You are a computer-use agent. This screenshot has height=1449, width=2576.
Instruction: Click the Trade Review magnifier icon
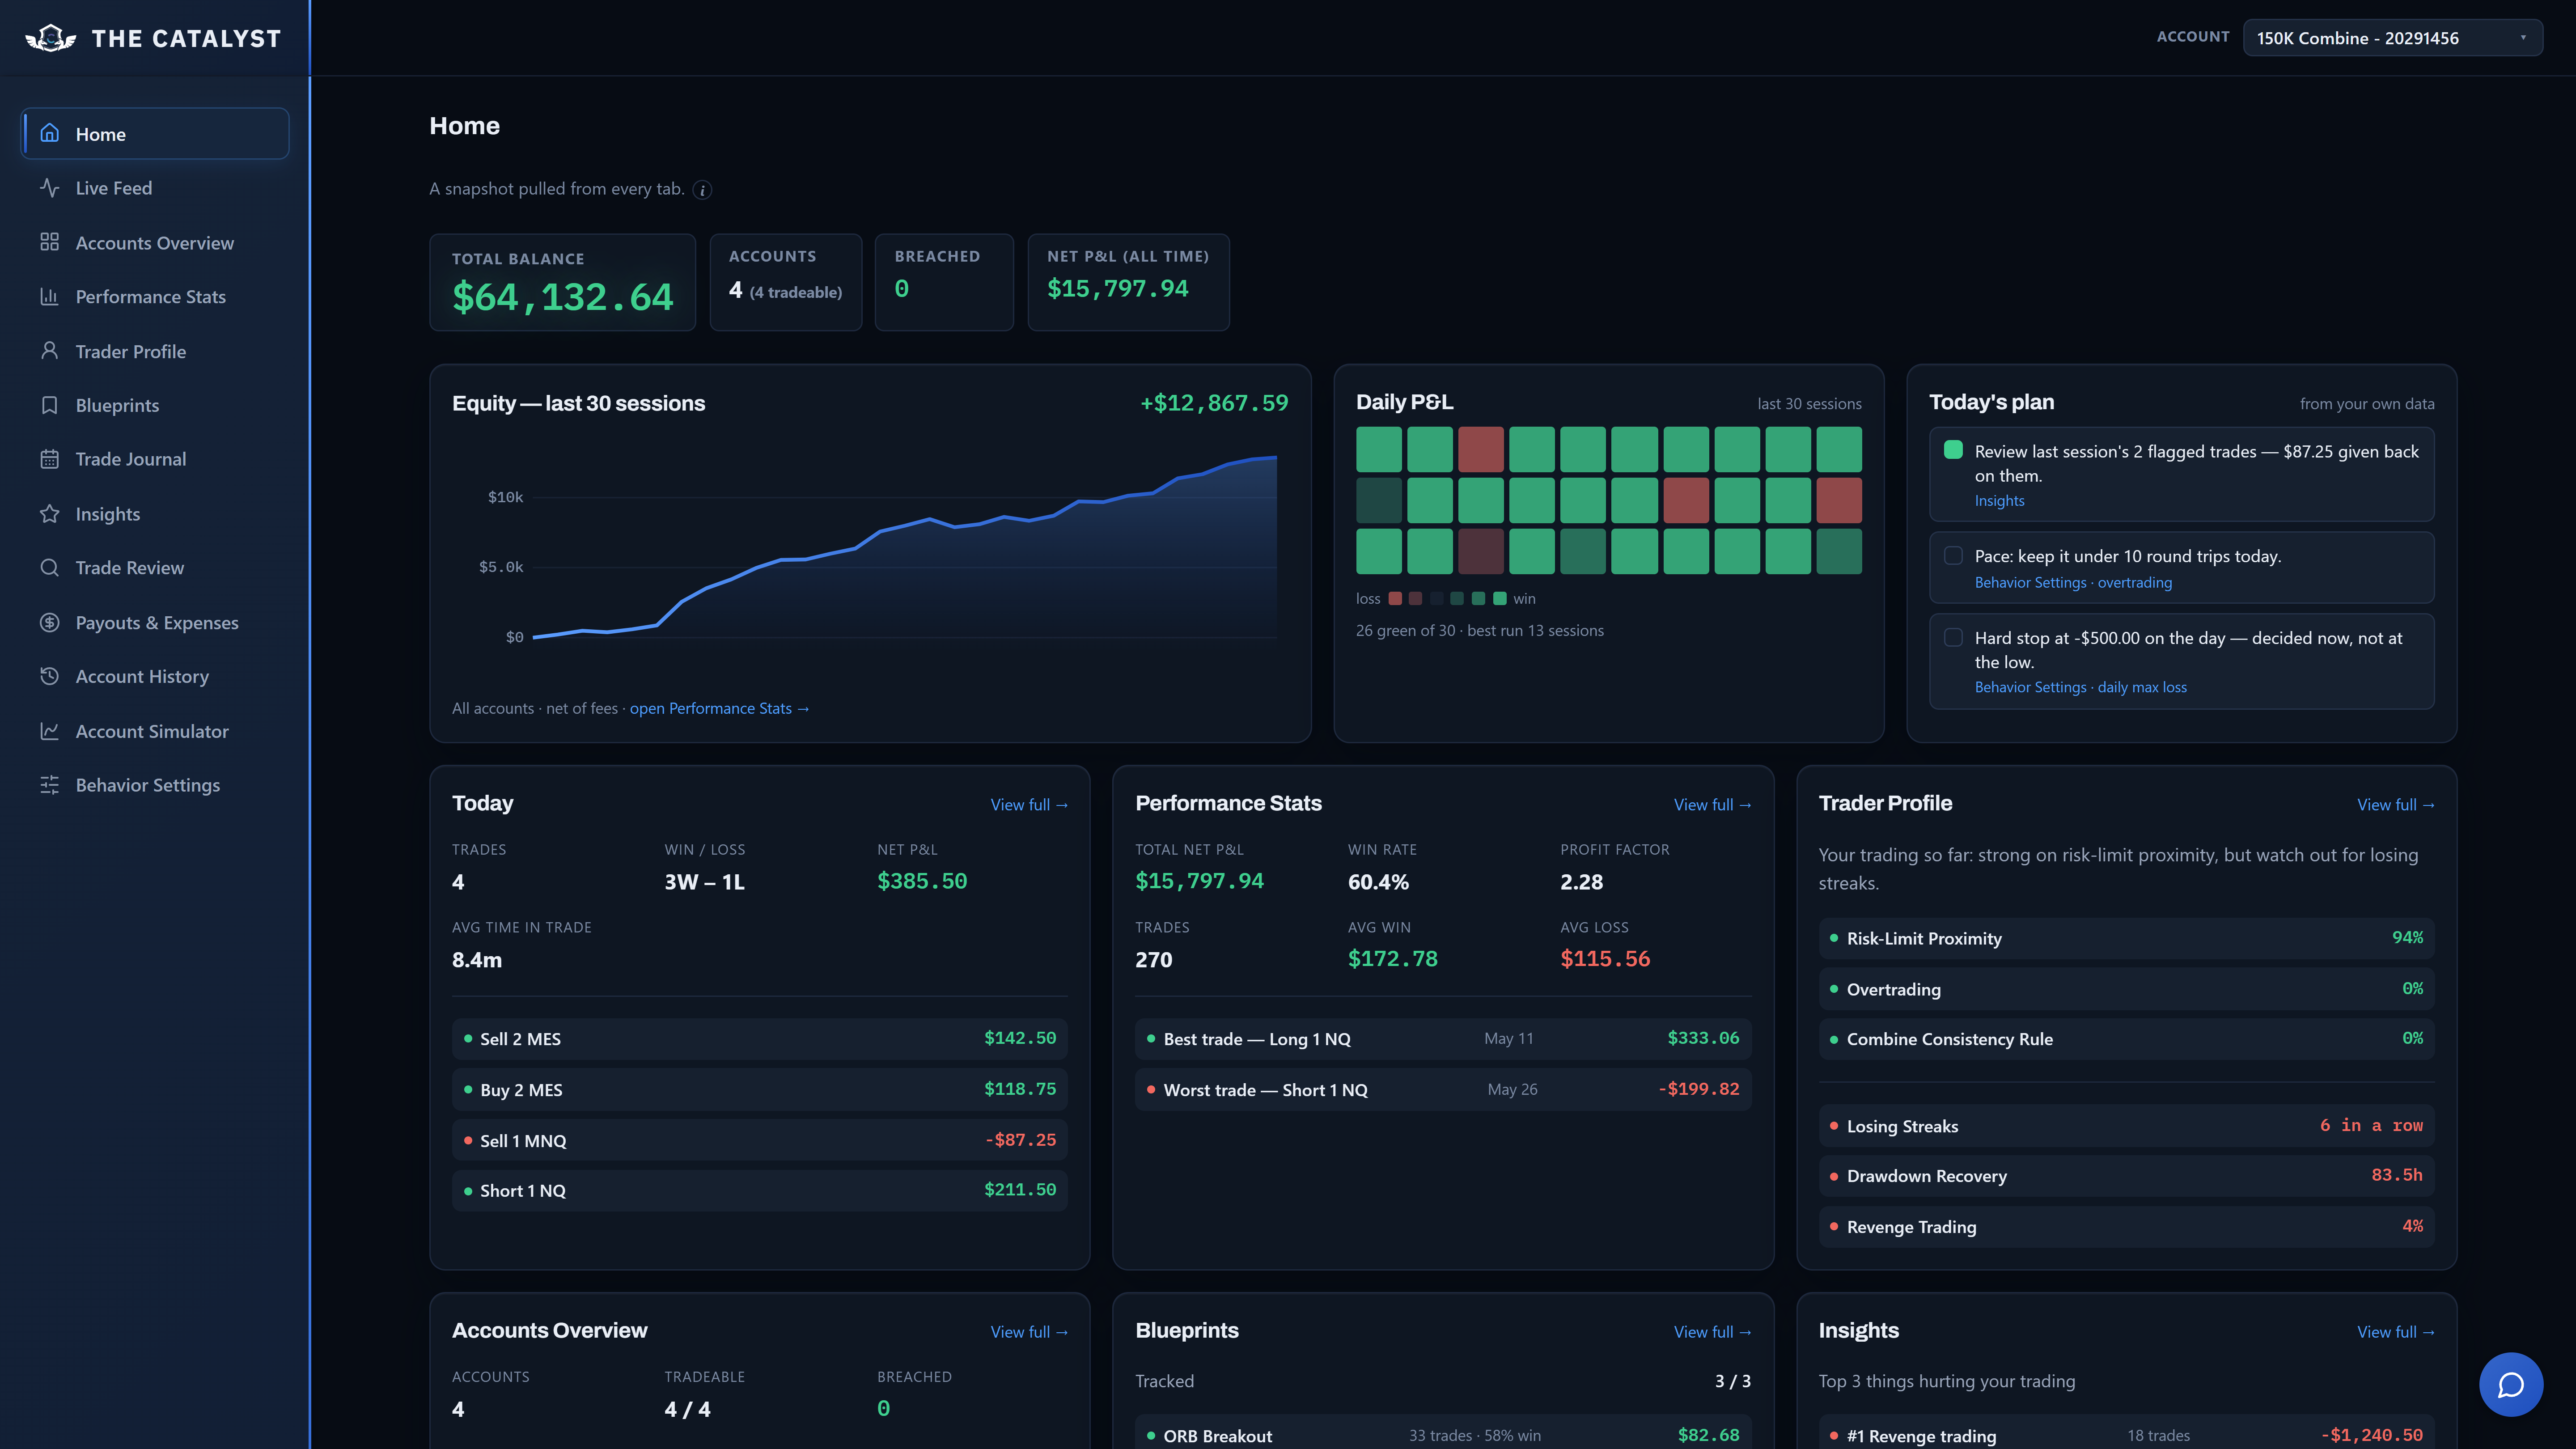pos(49,567)
